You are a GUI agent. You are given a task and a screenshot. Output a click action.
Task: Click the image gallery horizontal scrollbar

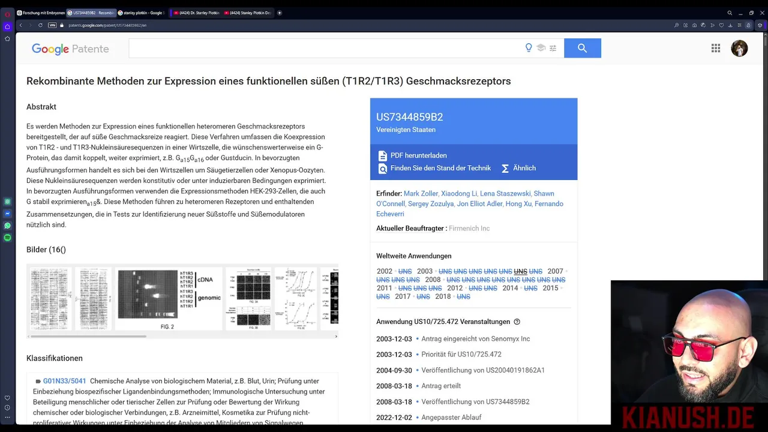point(89,336)
